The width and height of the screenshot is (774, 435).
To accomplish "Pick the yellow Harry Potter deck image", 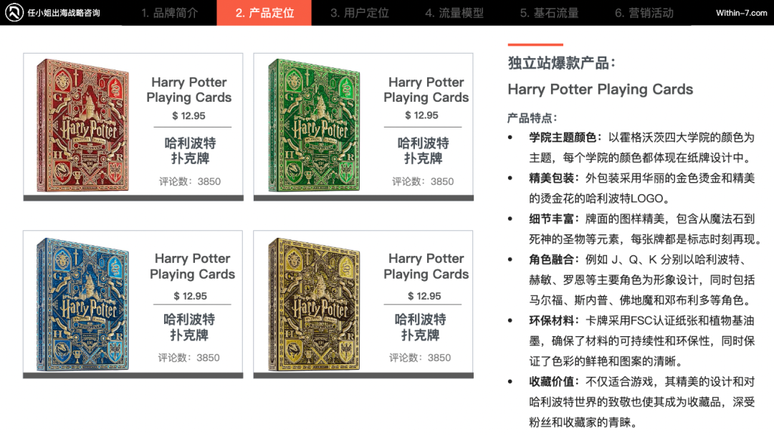I will (x=313, y=304).
